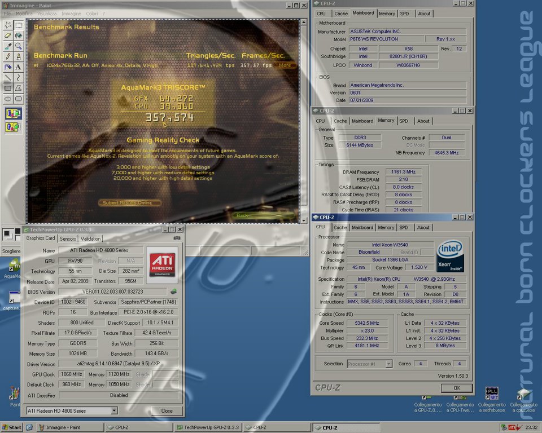Click the DRAM Frequency 1161.3 MHz value
Screen dimensions: 542x433
[403, 171]
